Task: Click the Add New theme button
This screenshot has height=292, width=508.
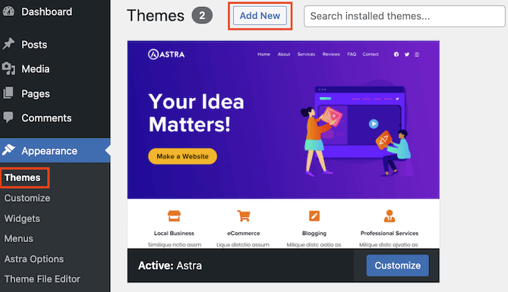Action: pyautogui.click(x=260, y=15)
